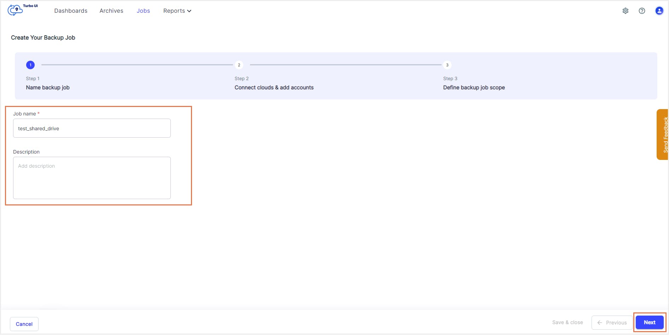The image size is (669, 335).
Task: Click Save & close
Action: pos(567,322)
